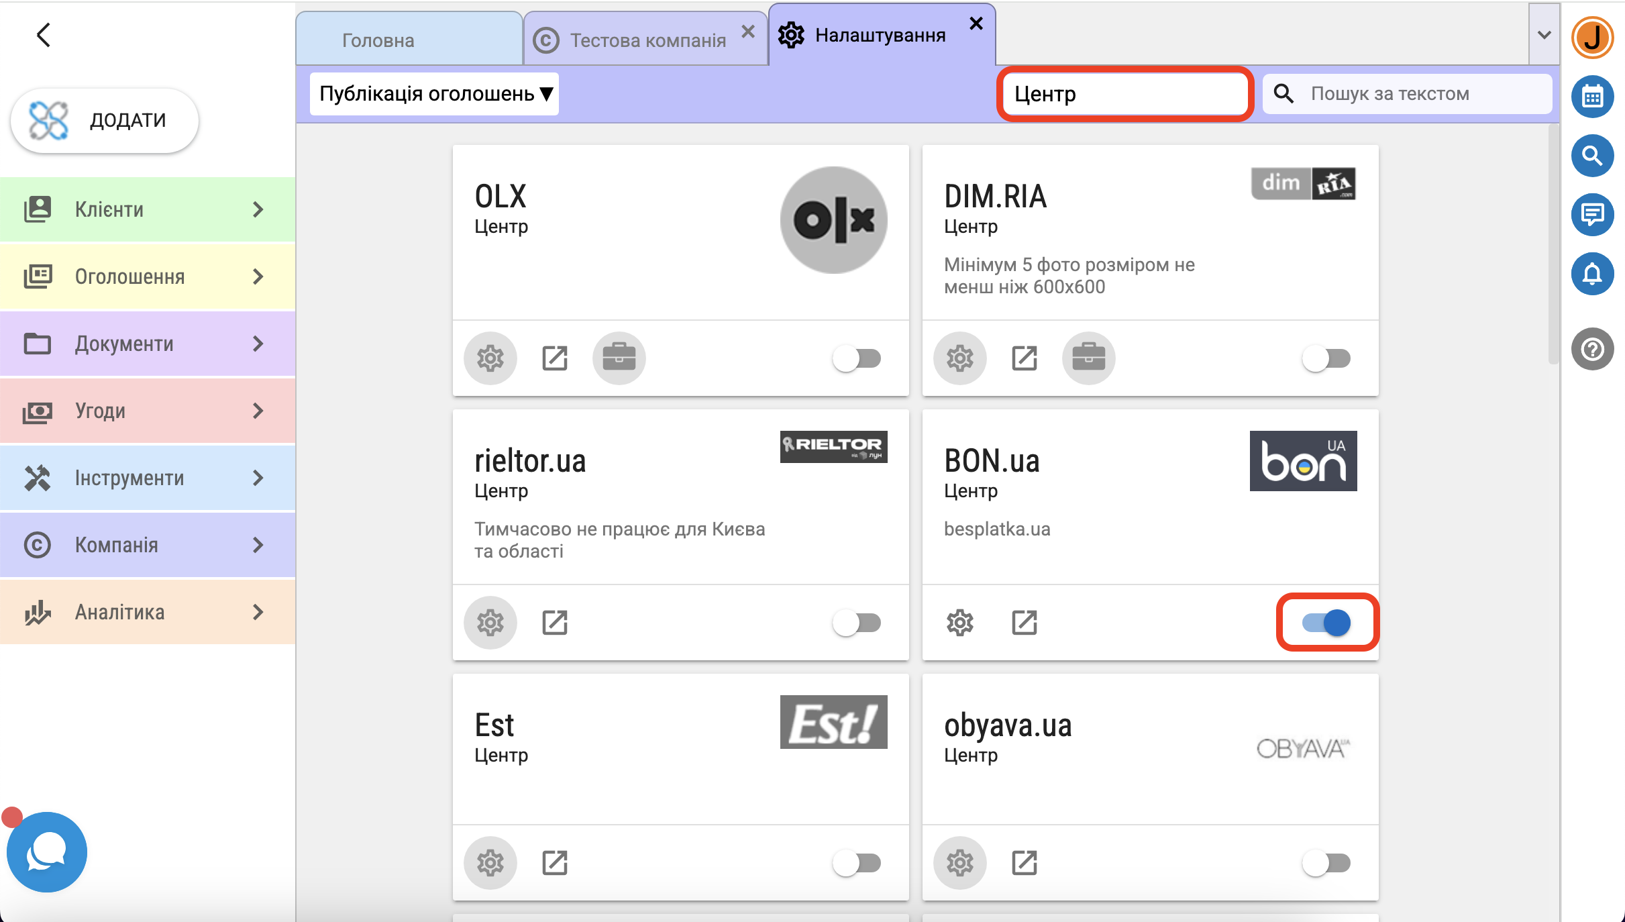The width and height of the screenshot is (1625, 922).
Task: Open the chat bubble widget
Action: pyautogui.click(x=46, y=852)
